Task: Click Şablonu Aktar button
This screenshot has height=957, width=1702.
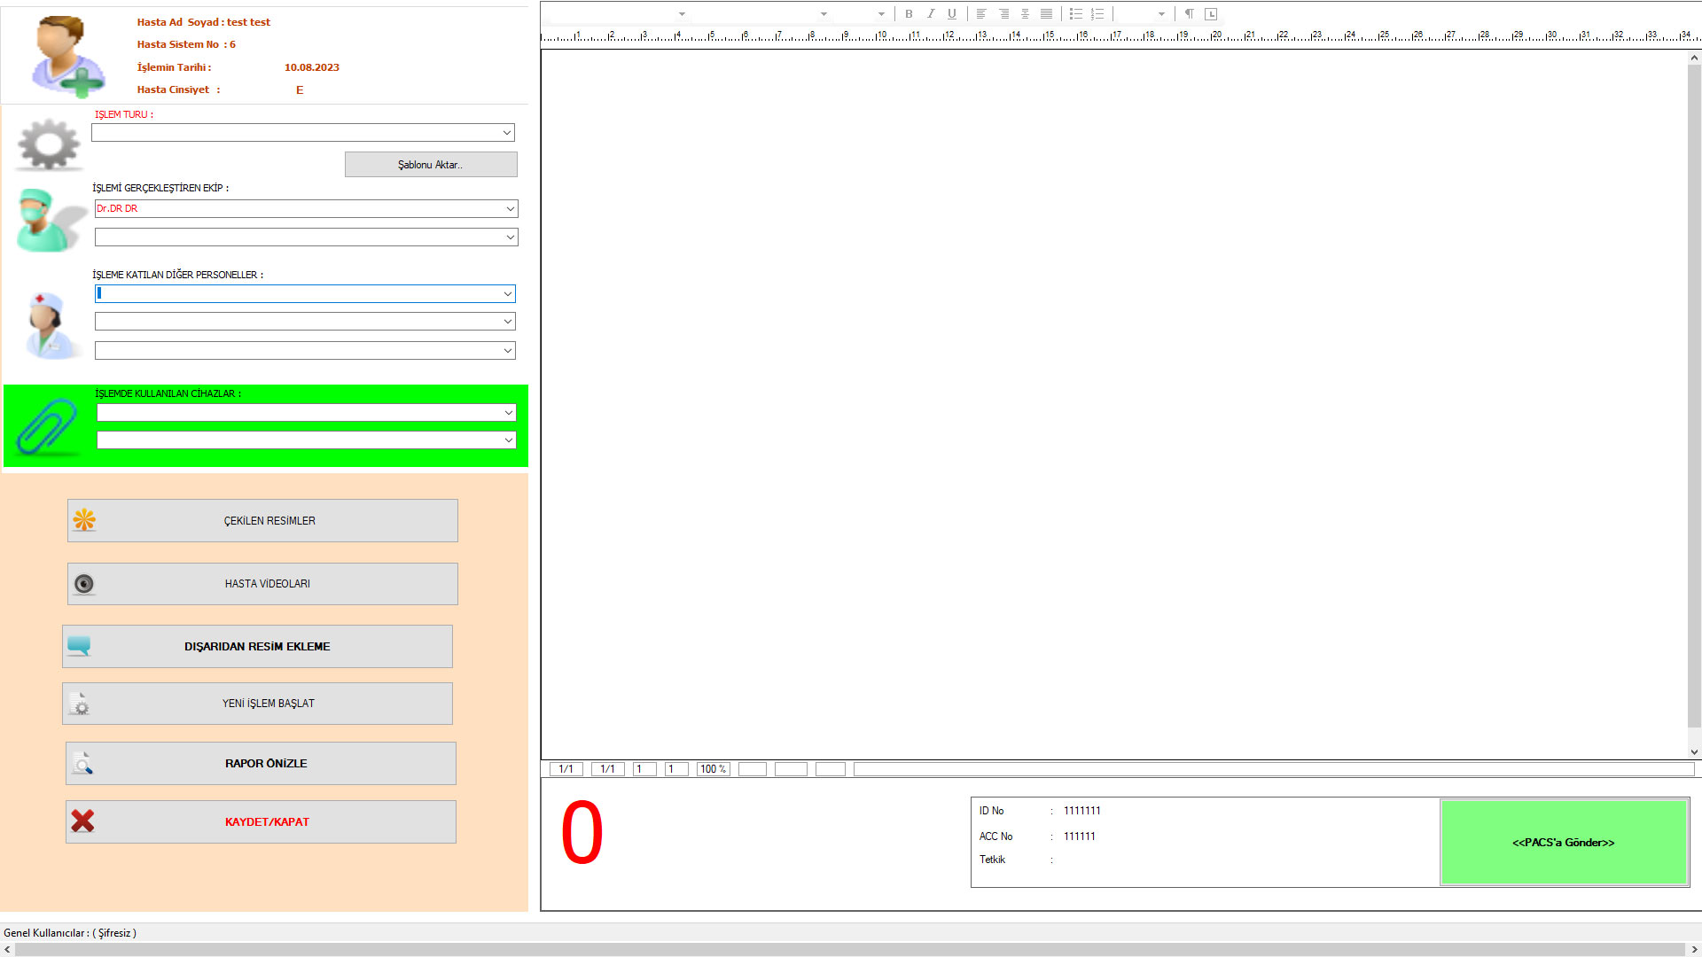Action: point(431,165)
